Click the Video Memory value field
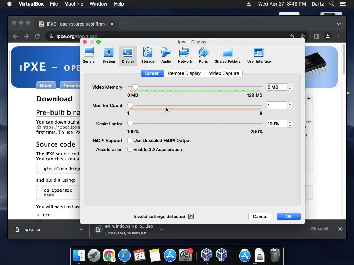This screenshot has height=265, width=354. 276,87
